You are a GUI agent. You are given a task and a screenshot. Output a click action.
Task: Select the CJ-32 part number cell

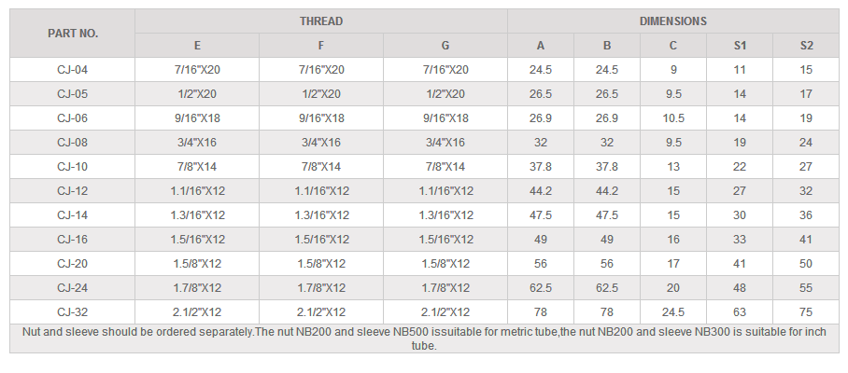click(73, 312)
